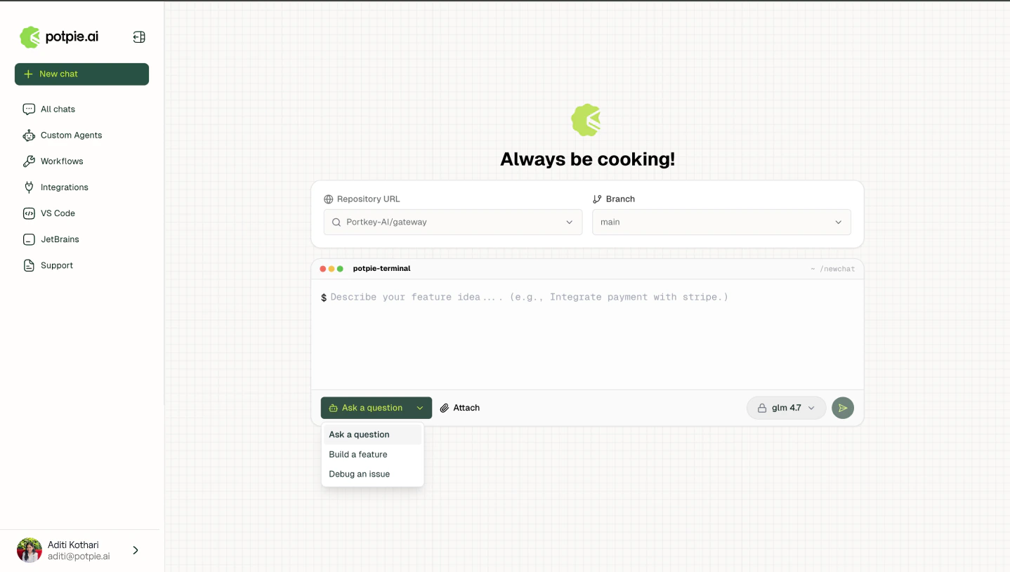Screen dimensions: 1010x572
Task: Open the JetBrains link
Action: 60,239
